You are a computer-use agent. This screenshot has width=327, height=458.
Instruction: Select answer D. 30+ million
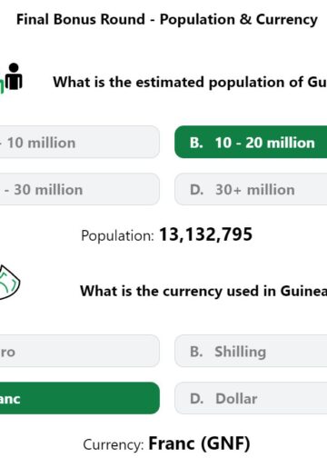(x=251, y=189)
